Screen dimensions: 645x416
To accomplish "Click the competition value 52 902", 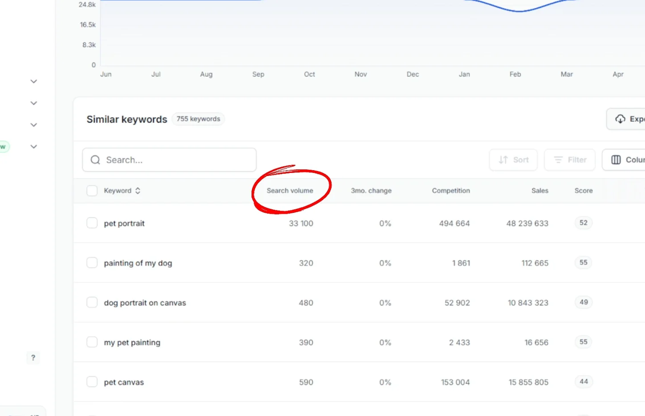I will tap(457, 303).
